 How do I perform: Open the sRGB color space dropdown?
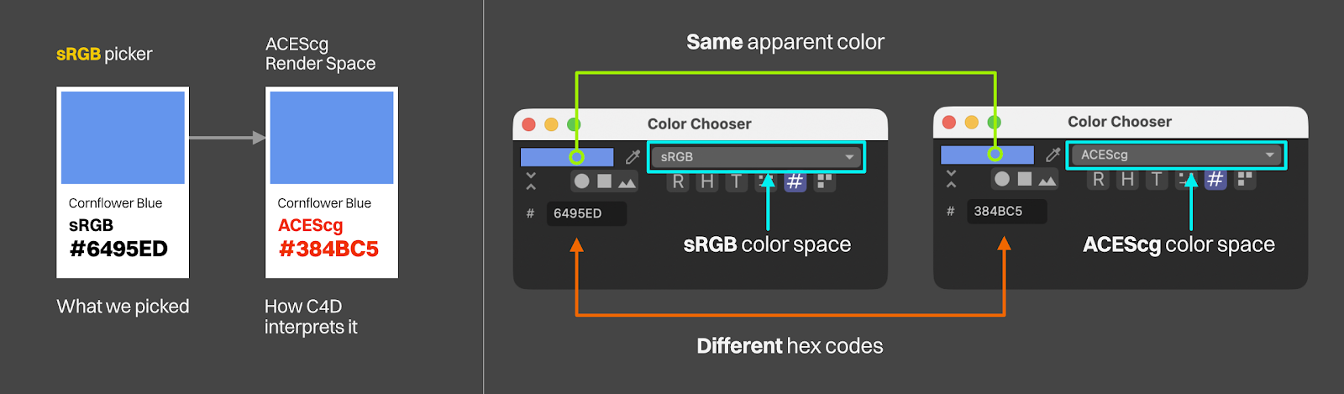coord(756,157)
